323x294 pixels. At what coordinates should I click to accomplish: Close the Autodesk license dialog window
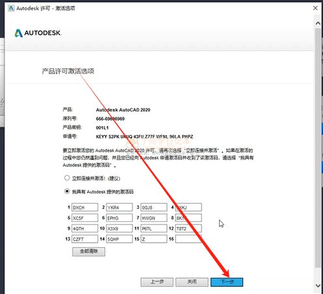[x=315, y=8]
